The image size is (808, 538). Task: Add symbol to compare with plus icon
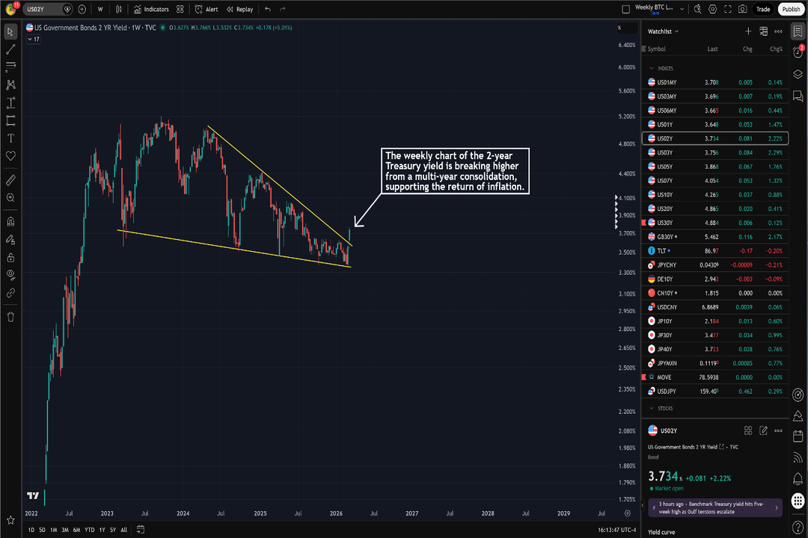pyautogui.click(x=82, y=9)
